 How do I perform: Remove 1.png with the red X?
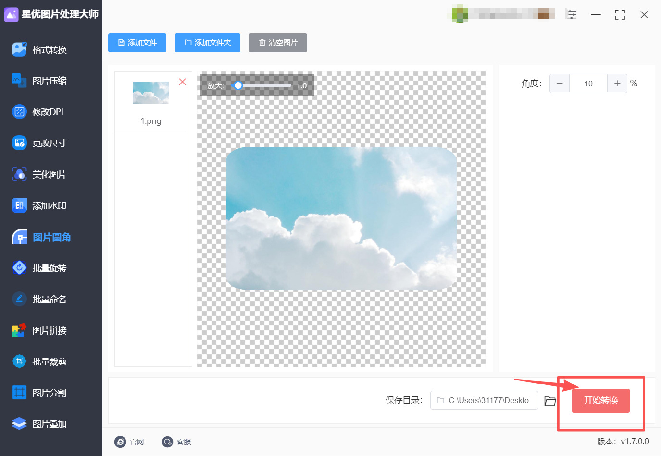[x=182, y=82]
